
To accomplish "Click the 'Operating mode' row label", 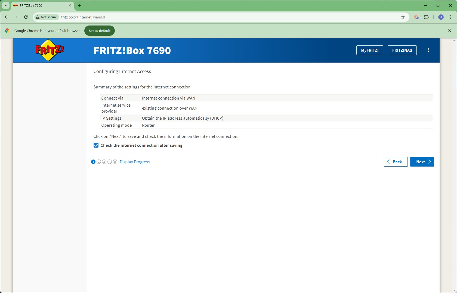I will [x=116, y=125].
